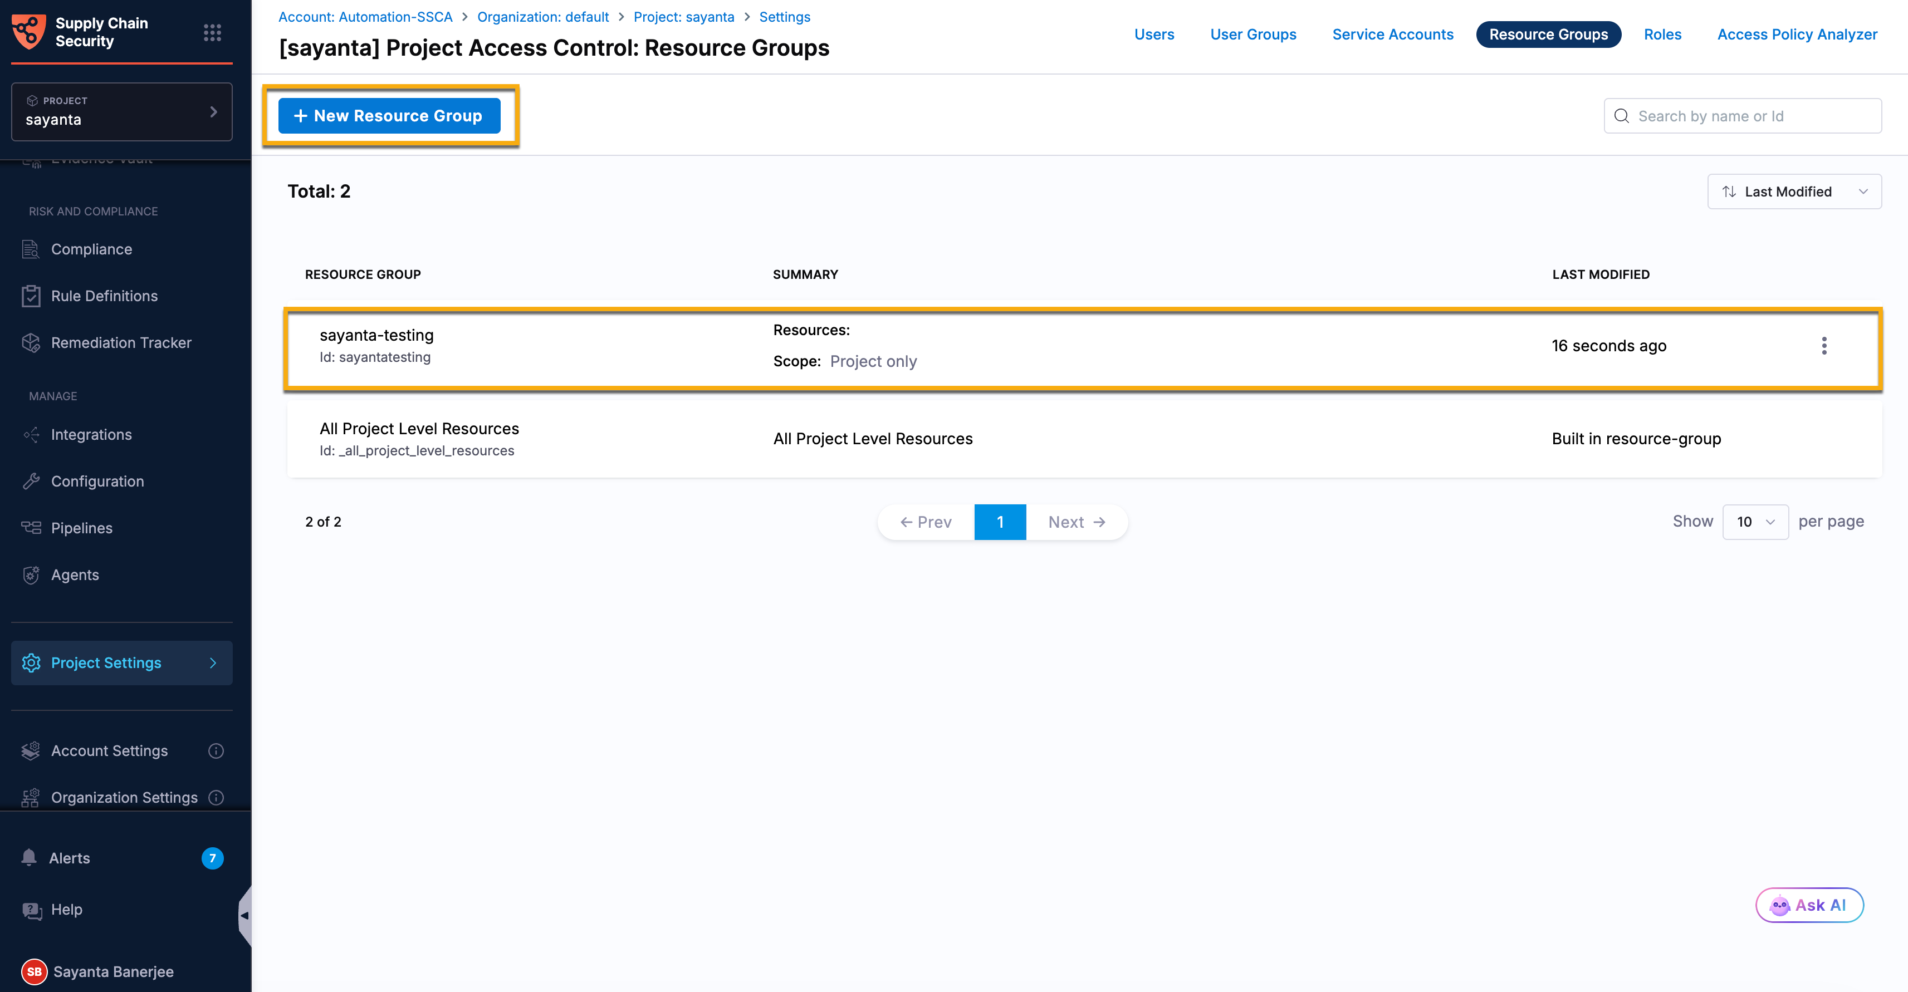Change the rows per page dropdown
The width and height of the screenshot is (1908, 992).
click(x=1755, y=522)
